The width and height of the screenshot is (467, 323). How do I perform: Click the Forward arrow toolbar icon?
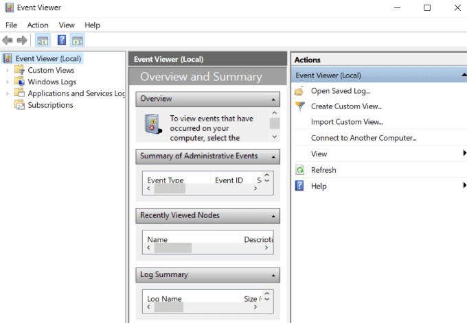[22, 40]
